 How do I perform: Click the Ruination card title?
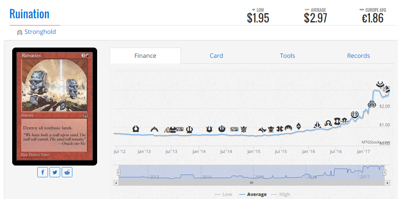coord(29,14)
